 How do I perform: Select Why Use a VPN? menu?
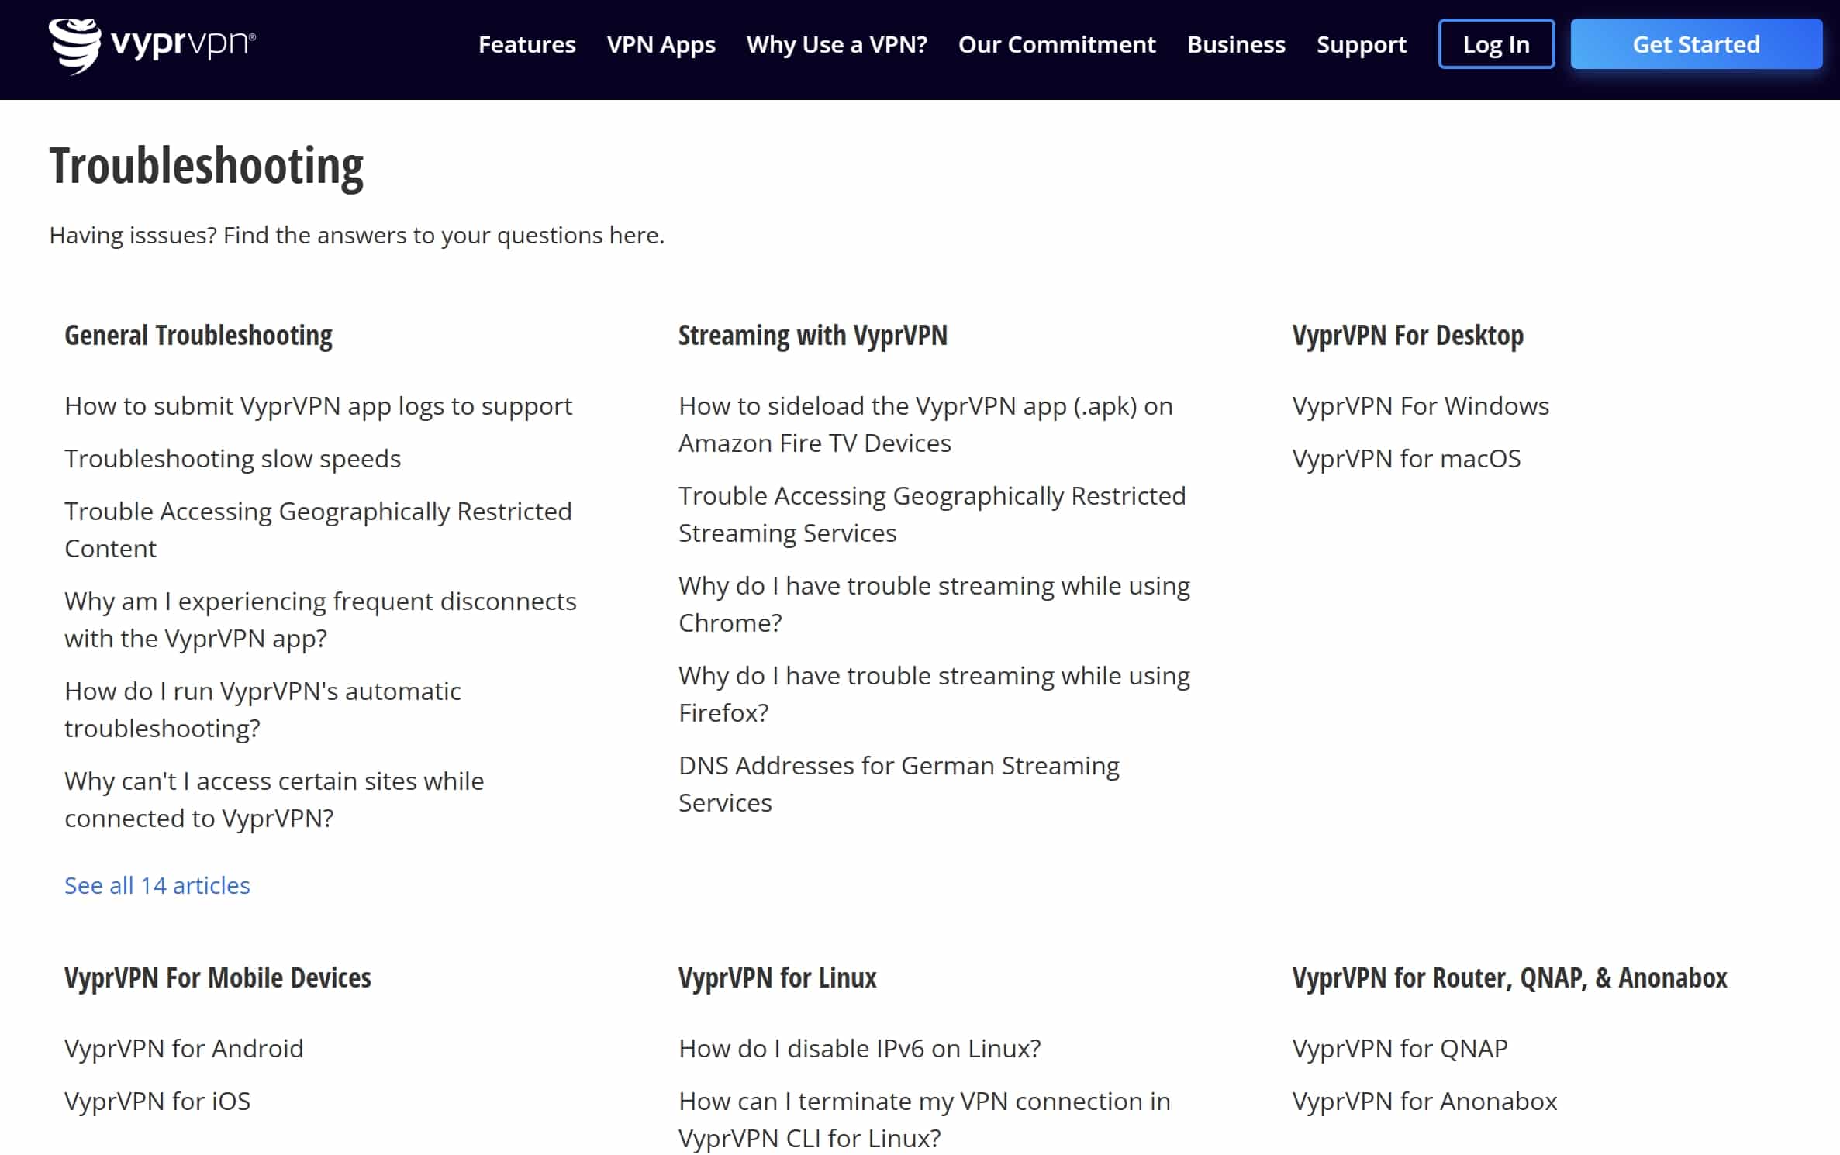tap(837, 44)
